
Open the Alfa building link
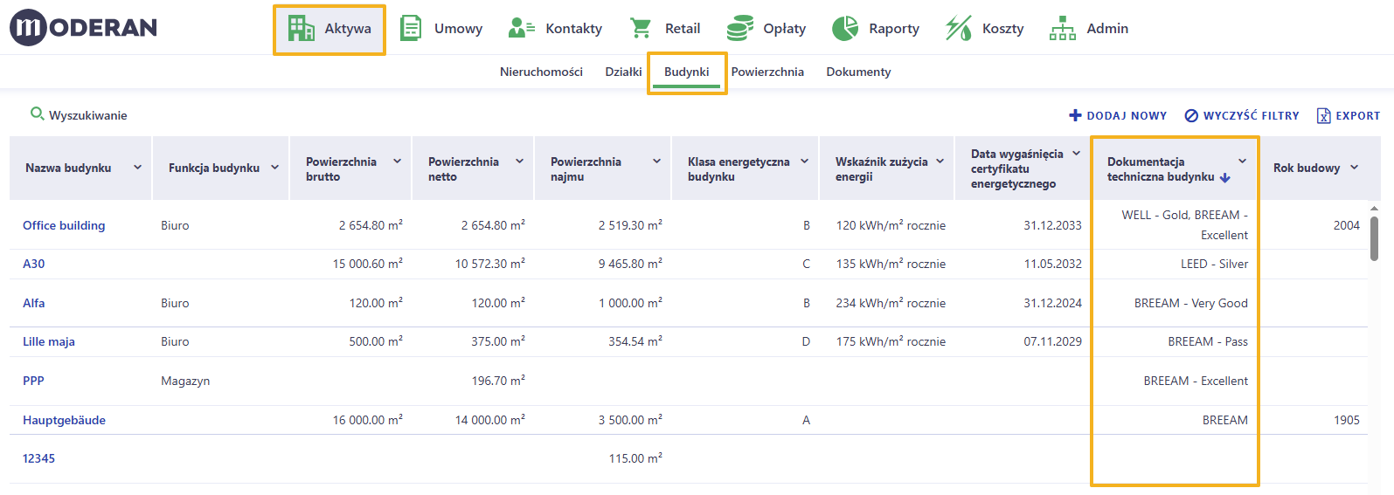tap(33, 303)
